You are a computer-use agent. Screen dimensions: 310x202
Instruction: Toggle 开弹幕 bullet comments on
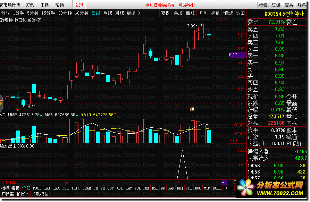click(8, 194)
